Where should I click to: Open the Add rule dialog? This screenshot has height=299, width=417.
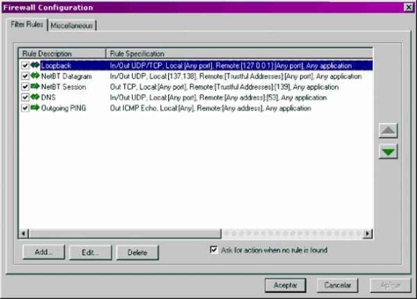coord(44,252)
